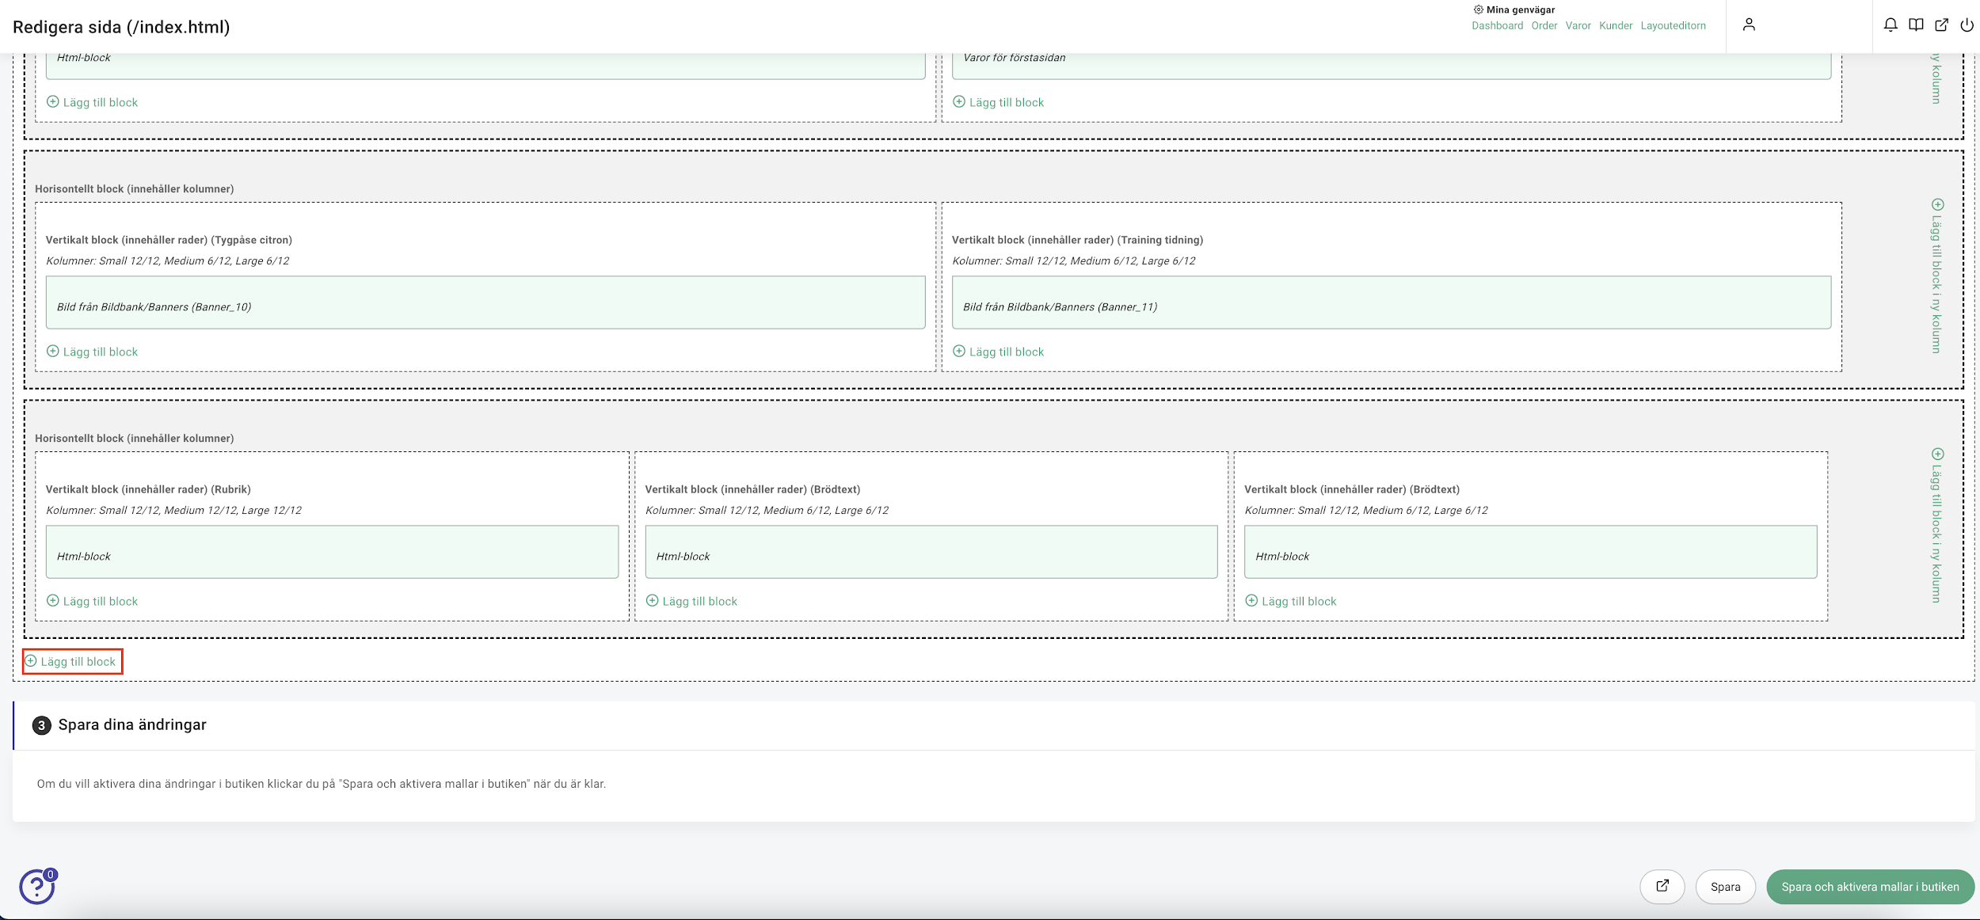Image resolution: width=1980 pixels, height=920 pixels.
Task: Click the preview external-link button beside Spara
Action: pyautogui.click(x=1662, y=887)
